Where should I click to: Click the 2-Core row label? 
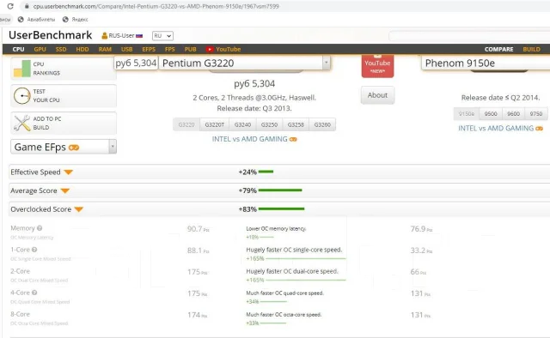click(20, 271)
